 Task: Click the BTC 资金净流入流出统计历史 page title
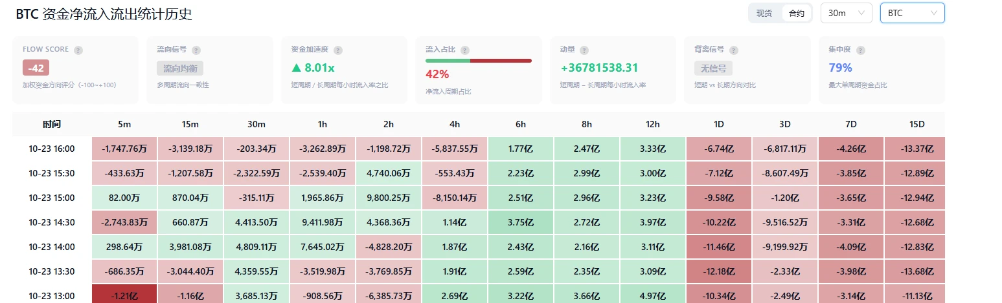click(104, 14)
